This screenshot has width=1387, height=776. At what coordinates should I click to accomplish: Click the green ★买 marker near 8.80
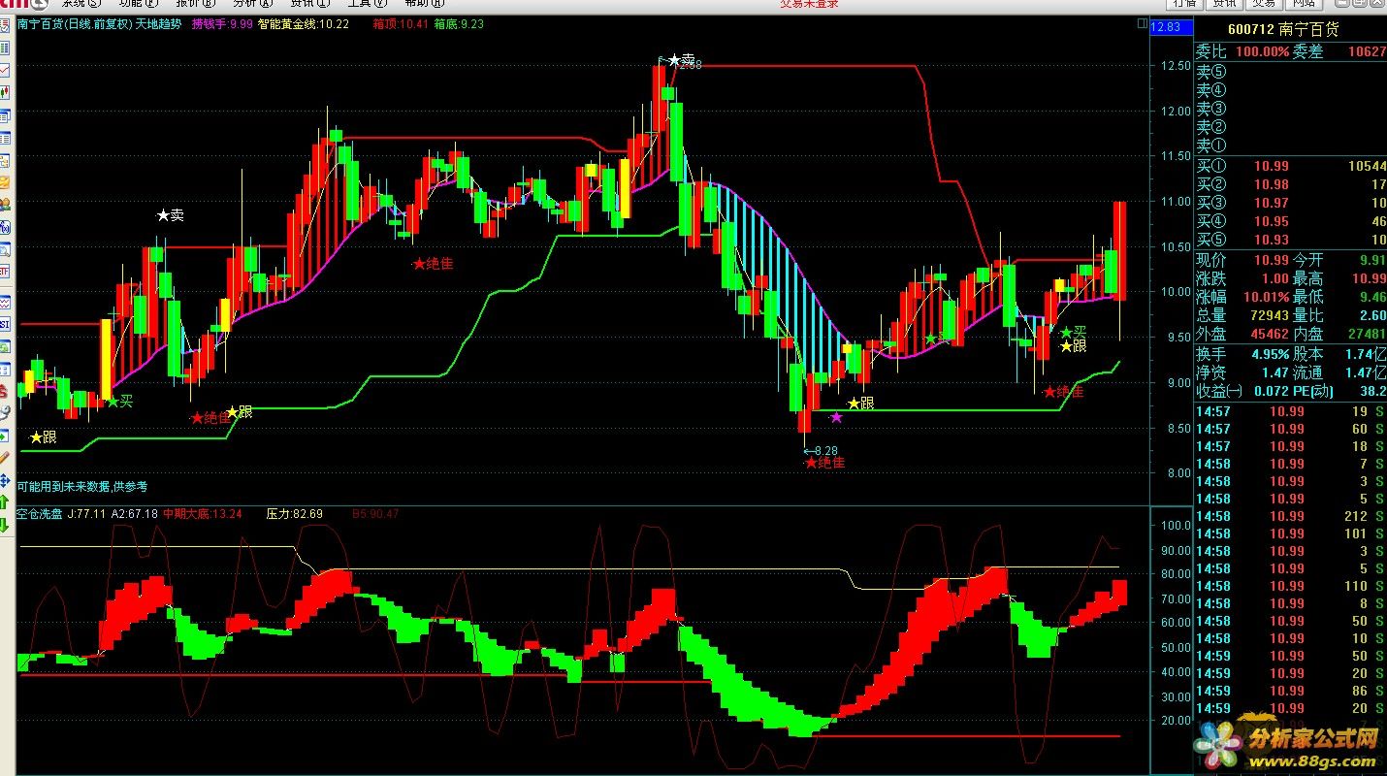(119, 401)
